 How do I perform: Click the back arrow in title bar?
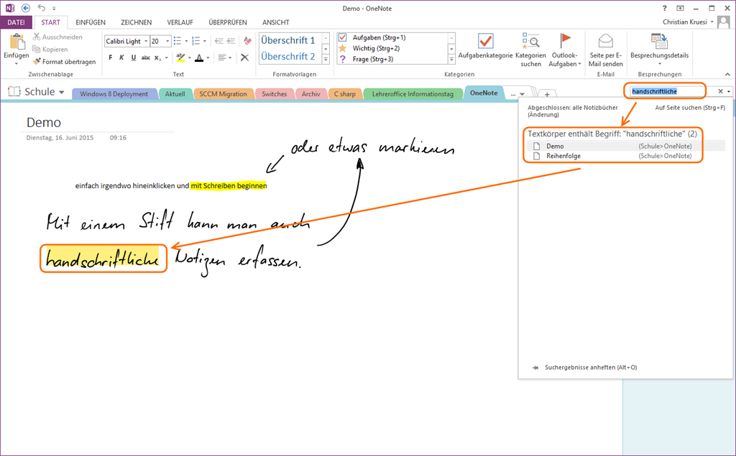(x=26, y=8)
